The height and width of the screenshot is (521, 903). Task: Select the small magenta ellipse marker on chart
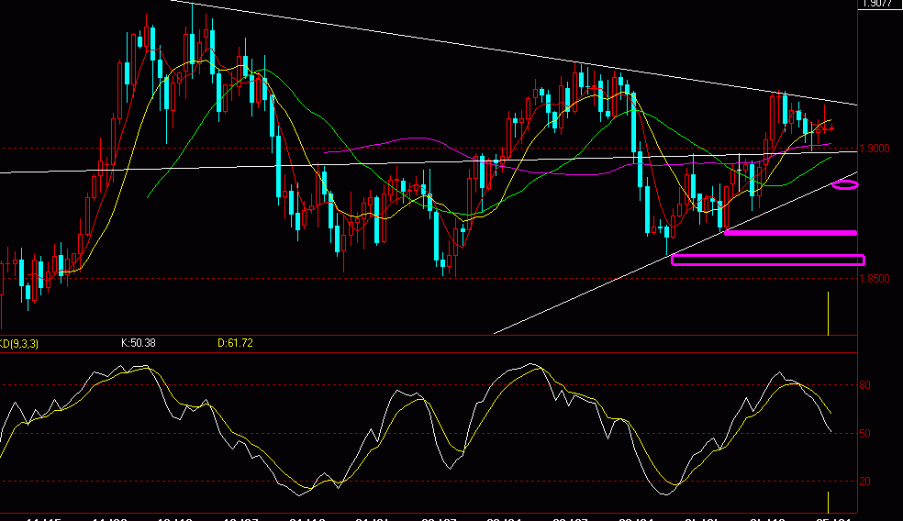click(x=845, y=184)
